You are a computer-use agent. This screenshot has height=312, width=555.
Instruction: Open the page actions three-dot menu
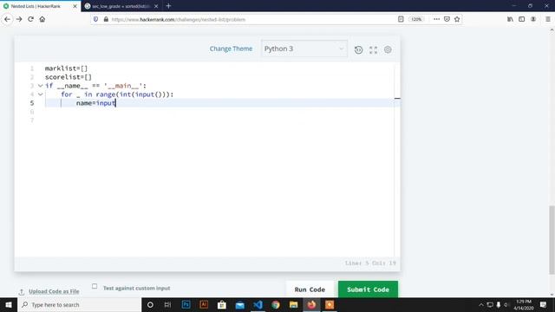(x=436, y=19)
